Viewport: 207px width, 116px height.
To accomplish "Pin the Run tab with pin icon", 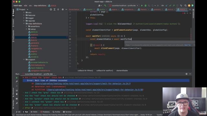I will point(17,103).
